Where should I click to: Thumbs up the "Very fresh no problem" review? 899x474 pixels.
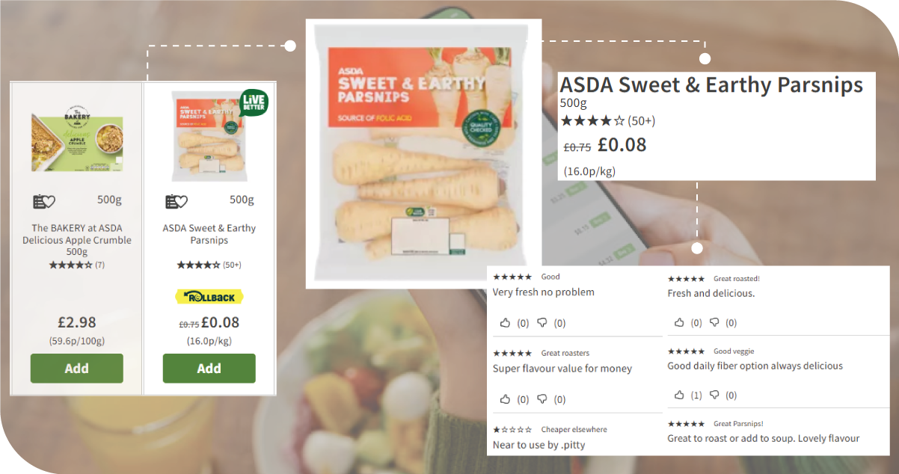(505, 323)
